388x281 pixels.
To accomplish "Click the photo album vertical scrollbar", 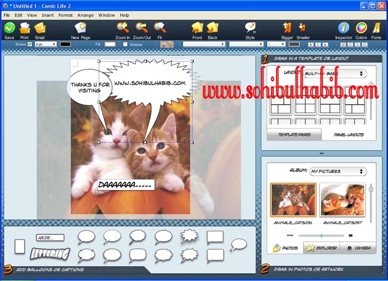I will (x=371, y=203).
